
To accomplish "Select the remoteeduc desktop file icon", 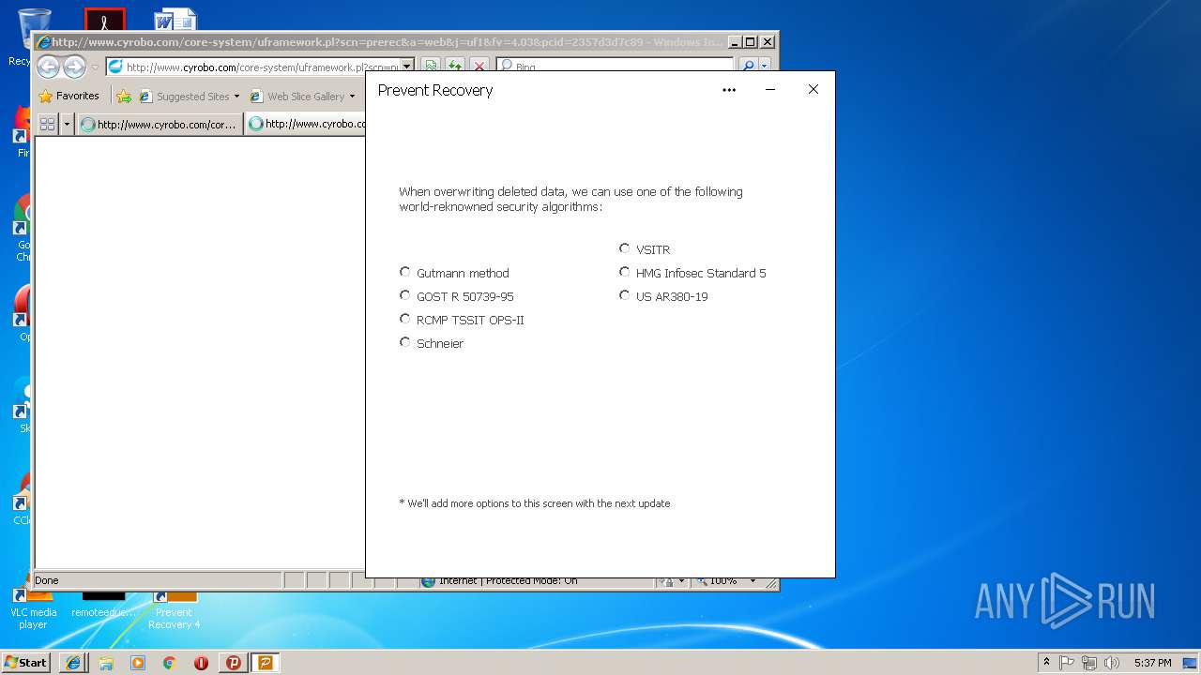I will 103,606.
